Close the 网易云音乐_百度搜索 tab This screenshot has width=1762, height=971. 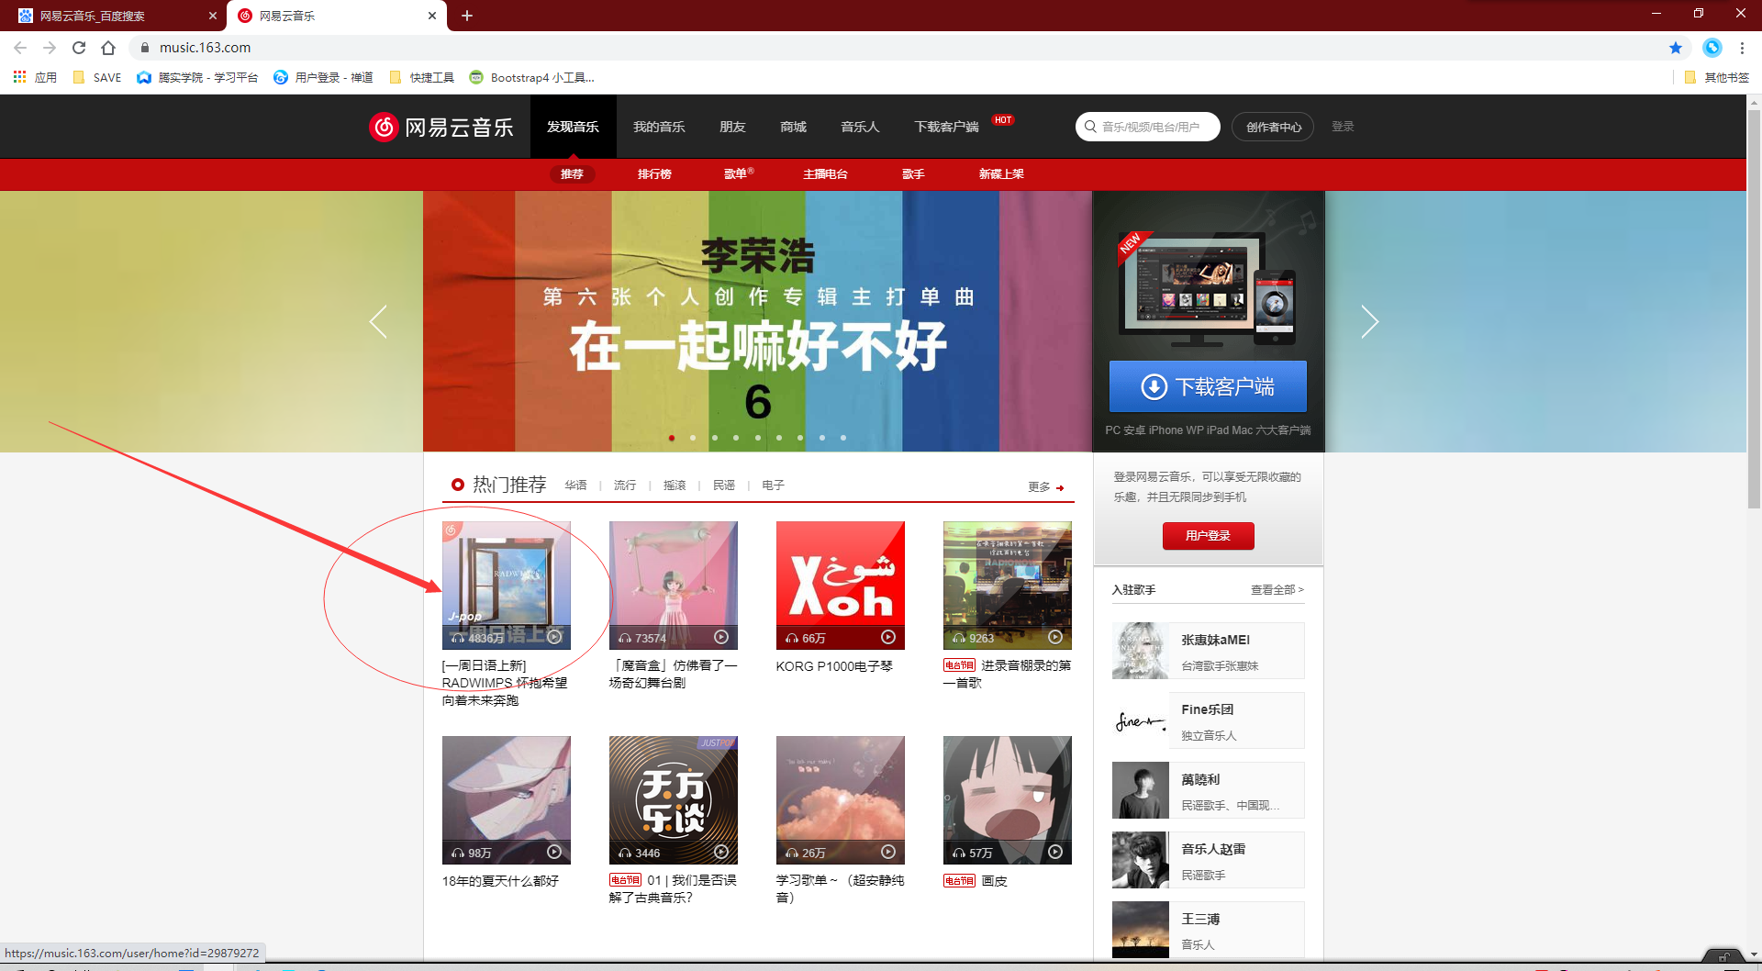coord(212,16)
